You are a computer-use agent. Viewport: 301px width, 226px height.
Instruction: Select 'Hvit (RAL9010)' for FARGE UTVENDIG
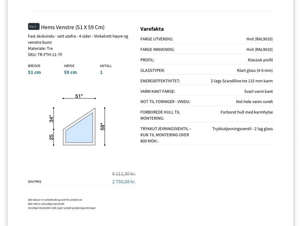(x=260, y=39)
